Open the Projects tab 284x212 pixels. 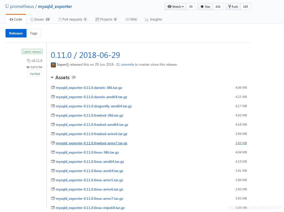tap(106, 19)
